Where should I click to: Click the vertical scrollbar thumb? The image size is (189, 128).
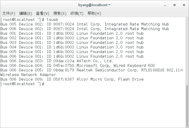pos(187,105)
